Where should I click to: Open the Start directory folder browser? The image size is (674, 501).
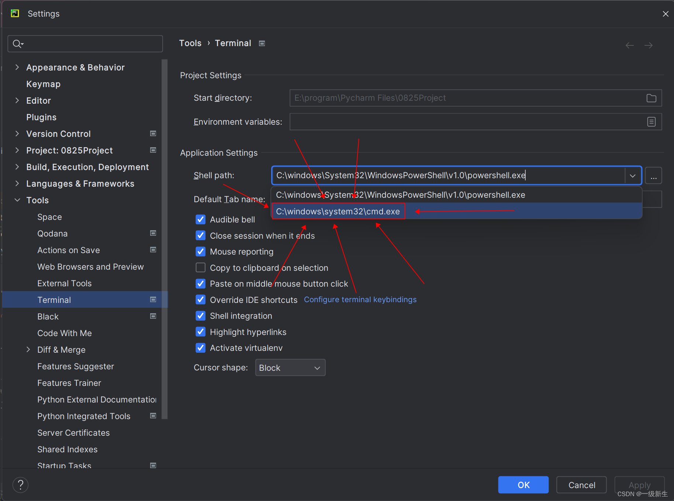click(x=651, y=98)
